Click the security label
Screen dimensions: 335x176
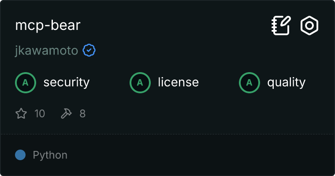tap(67, 83)
